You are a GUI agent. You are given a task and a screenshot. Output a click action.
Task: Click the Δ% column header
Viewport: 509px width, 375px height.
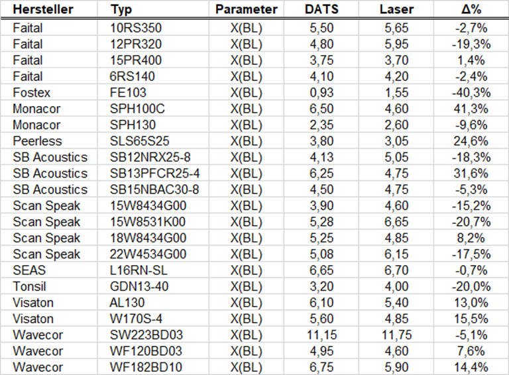pyautogui.click(x=471, y=9)
